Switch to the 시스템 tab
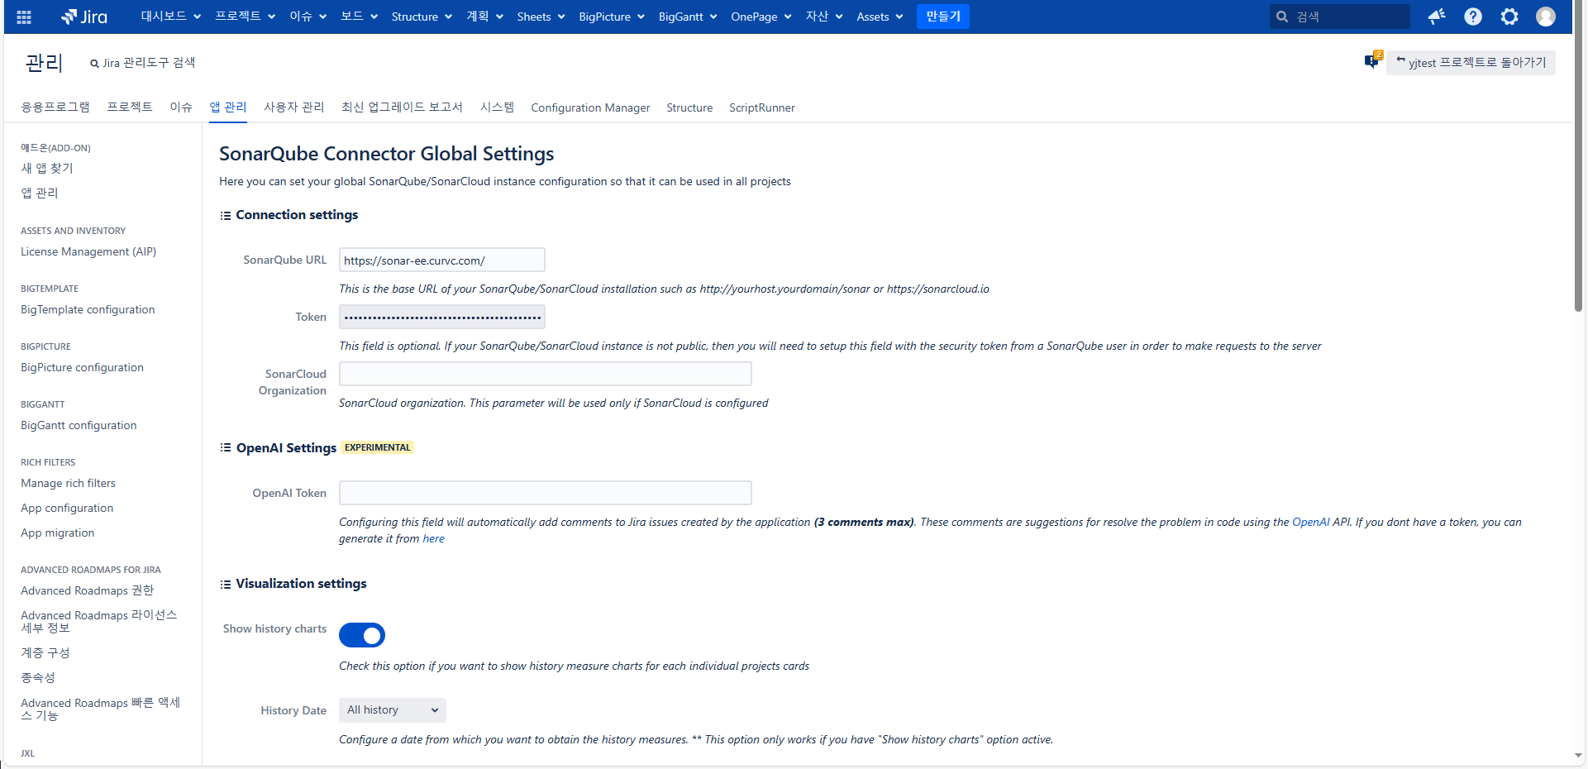Viewport: 1588px width, 769px height. [497, 107]
